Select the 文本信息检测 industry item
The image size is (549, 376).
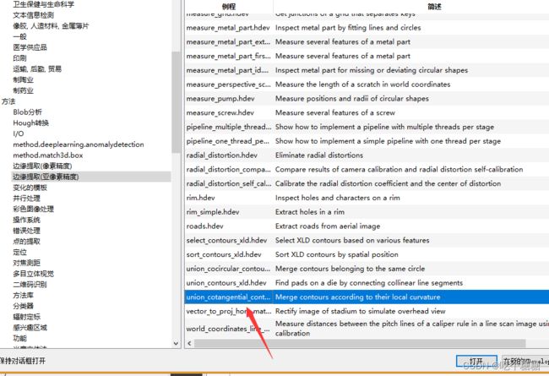coord(33,15)
